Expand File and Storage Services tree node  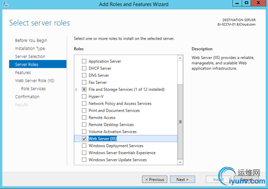click(76, 89)
